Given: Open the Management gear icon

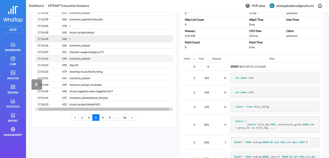Looking at the screenshot, I should tap(13, 129).
